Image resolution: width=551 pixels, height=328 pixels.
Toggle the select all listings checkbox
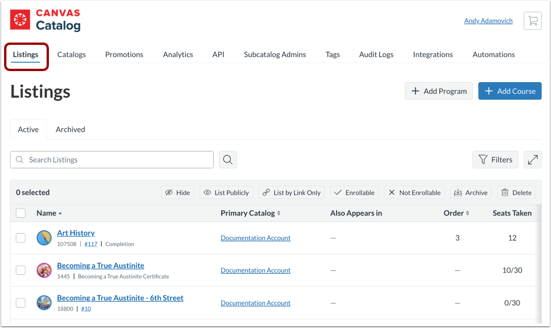(21, 213)
